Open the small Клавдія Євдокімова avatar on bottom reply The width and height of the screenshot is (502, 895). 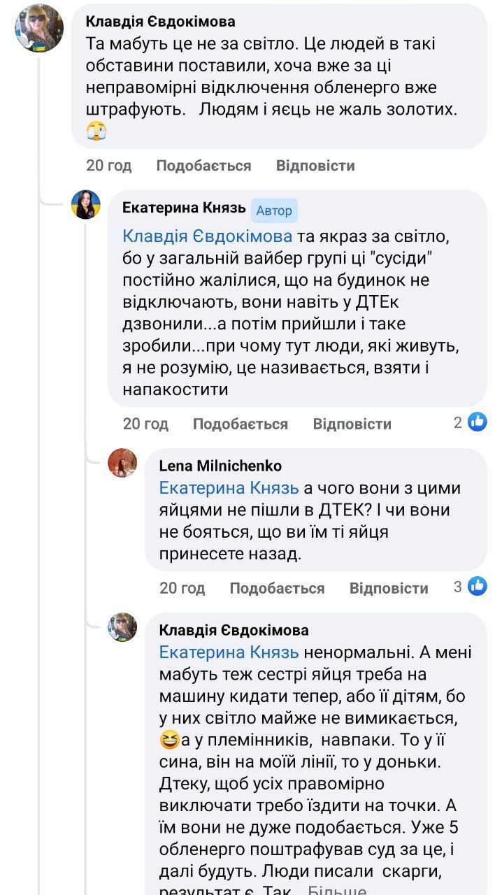pos(122,627)
